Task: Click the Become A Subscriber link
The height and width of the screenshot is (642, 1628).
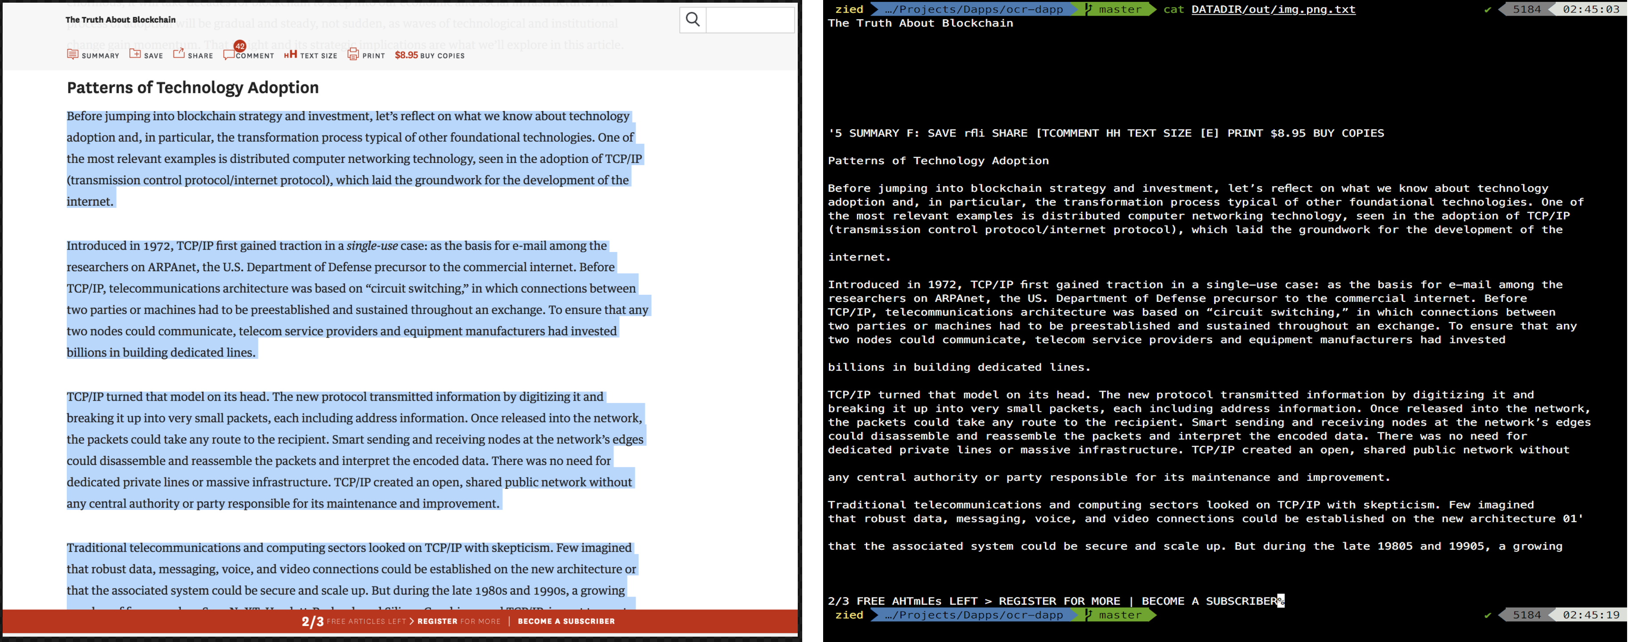Action: point(566,621)
